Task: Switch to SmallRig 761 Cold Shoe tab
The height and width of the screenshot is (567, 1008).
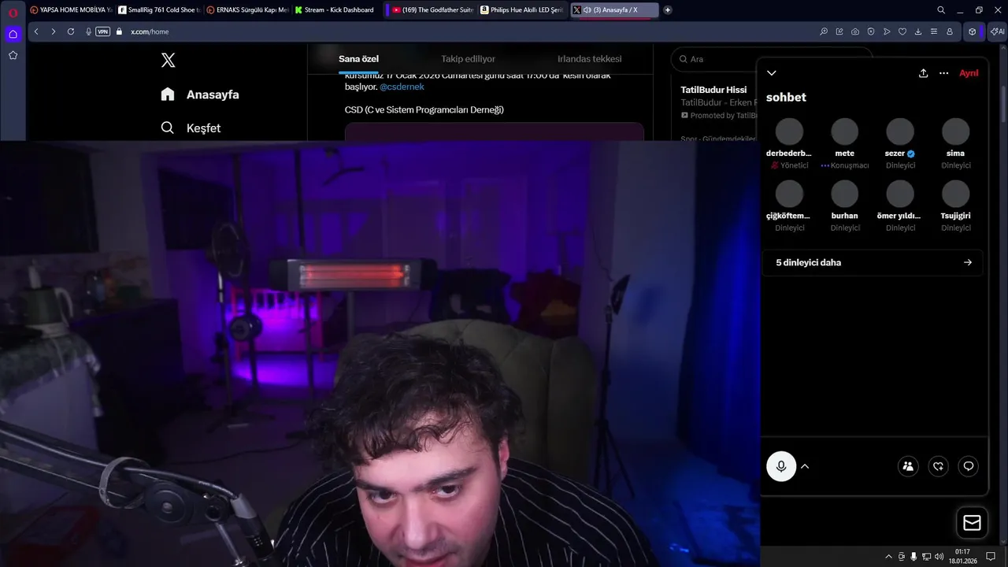Action: pyautogui.click(x=159, y=10)
